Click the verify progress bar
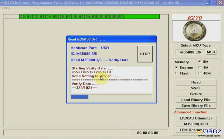The width and height of the screenshot is (224, 139). pos(111,97)
